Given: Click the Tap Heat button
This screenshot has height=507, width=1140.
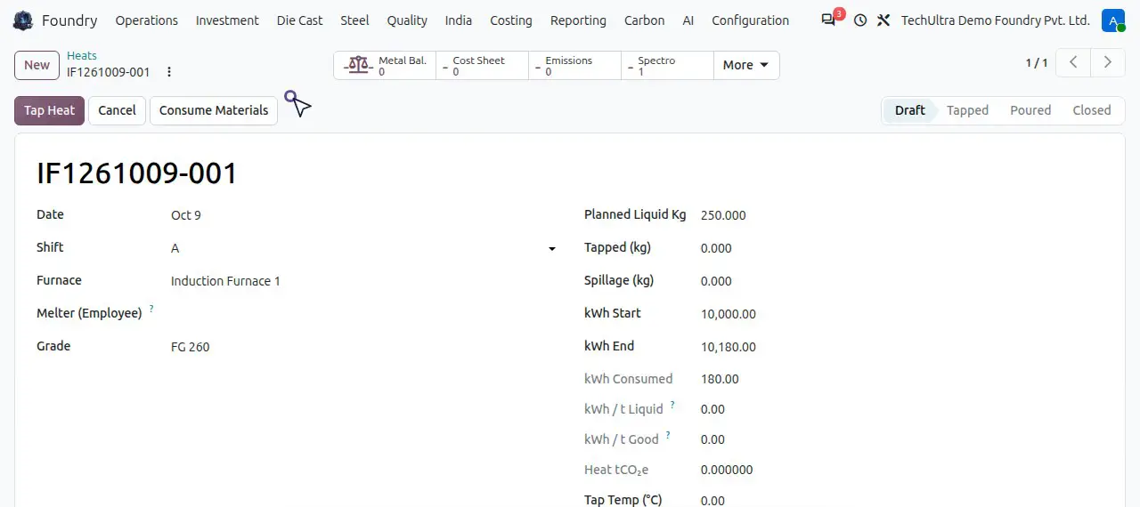Looking at the screenshot, I should click(x=49, y=110).
